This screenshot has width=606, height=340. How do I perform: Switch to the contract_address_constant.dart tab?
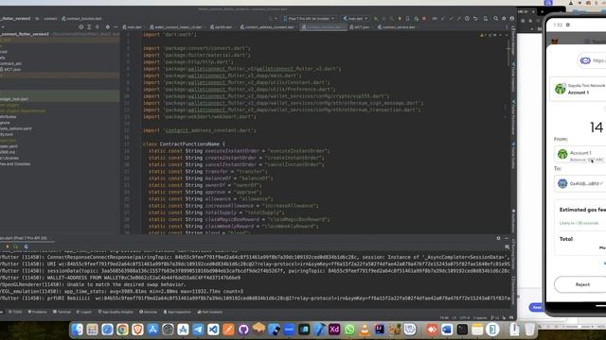point(269,27)
